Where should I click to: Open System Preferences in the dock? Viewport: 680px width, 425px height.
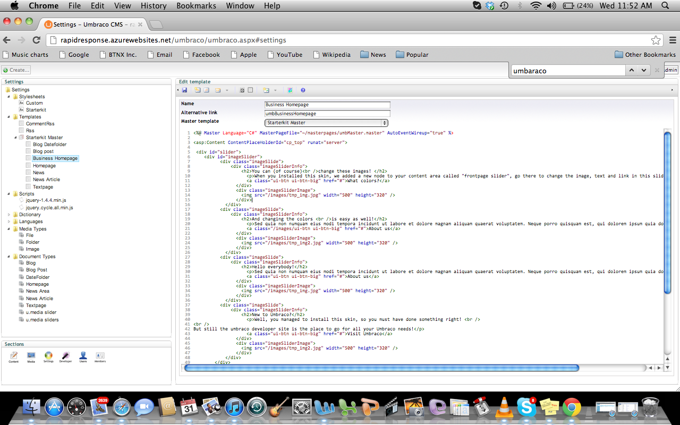tap(301, 407)
